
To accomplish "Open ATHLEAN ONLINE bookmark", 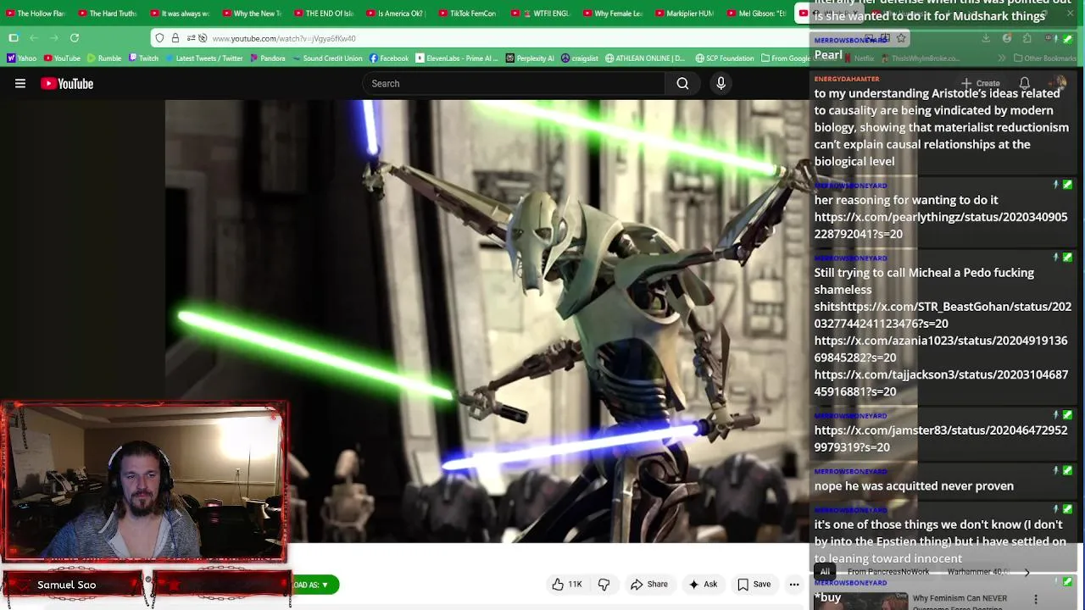I will pos(645,58).
